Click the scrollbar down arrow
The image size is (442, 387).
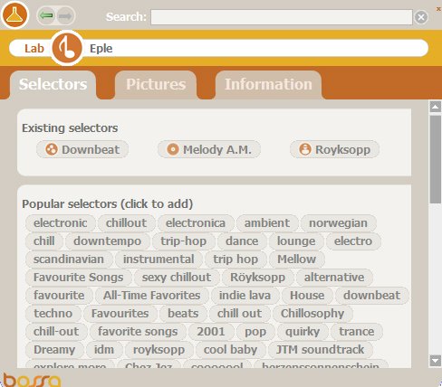(436, 361)
